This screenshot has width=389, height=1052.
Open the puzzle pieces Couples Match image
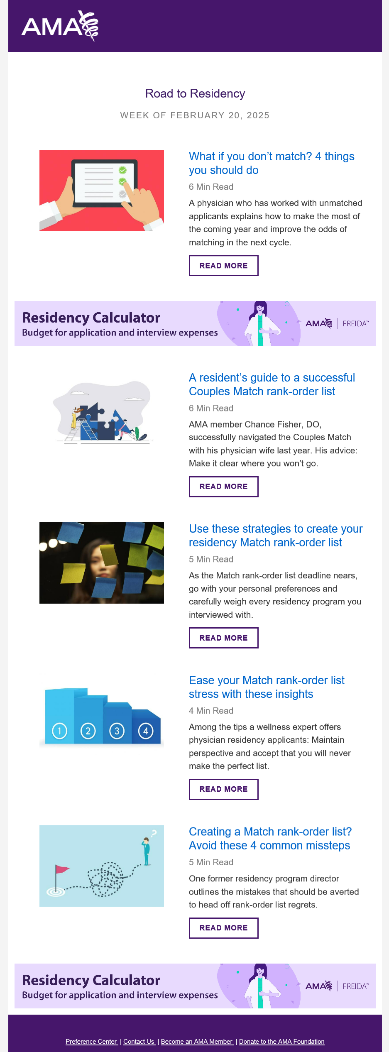pyautogui.click(x=102, y=412)
